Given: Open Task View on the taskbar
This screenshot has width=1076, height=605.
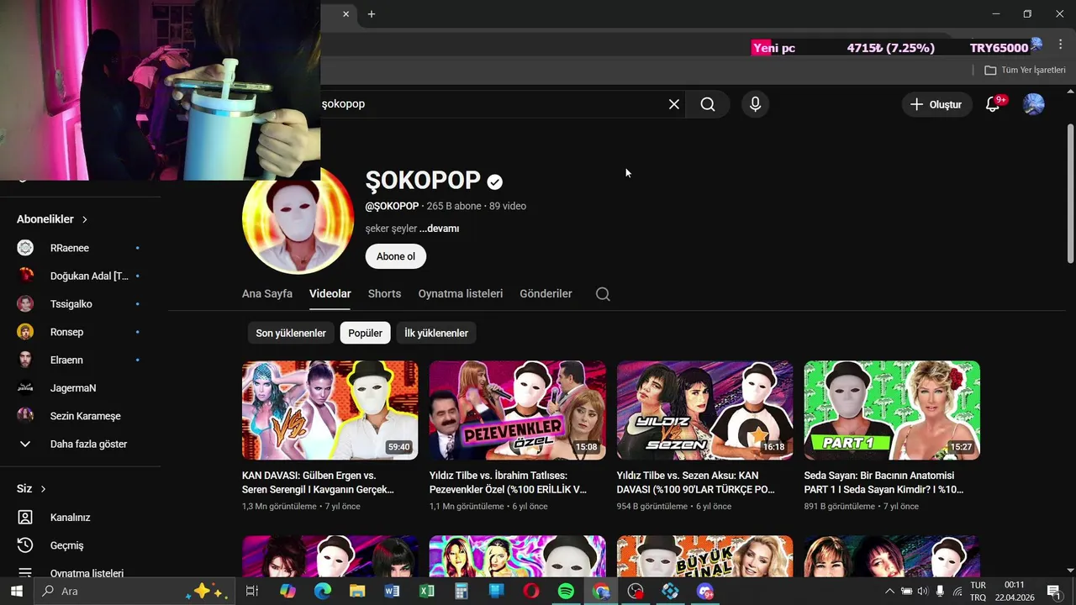Looking at the screenshot, I should (251, 592).
